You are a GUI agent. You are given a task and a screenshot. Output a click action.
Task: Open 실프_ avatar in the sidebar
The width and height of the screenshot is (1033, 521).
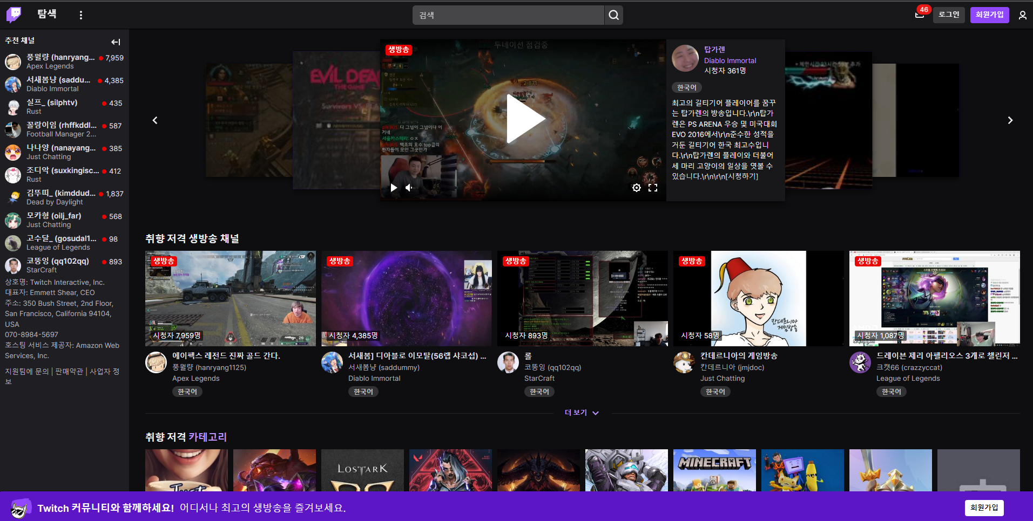(x=13, y=107)
